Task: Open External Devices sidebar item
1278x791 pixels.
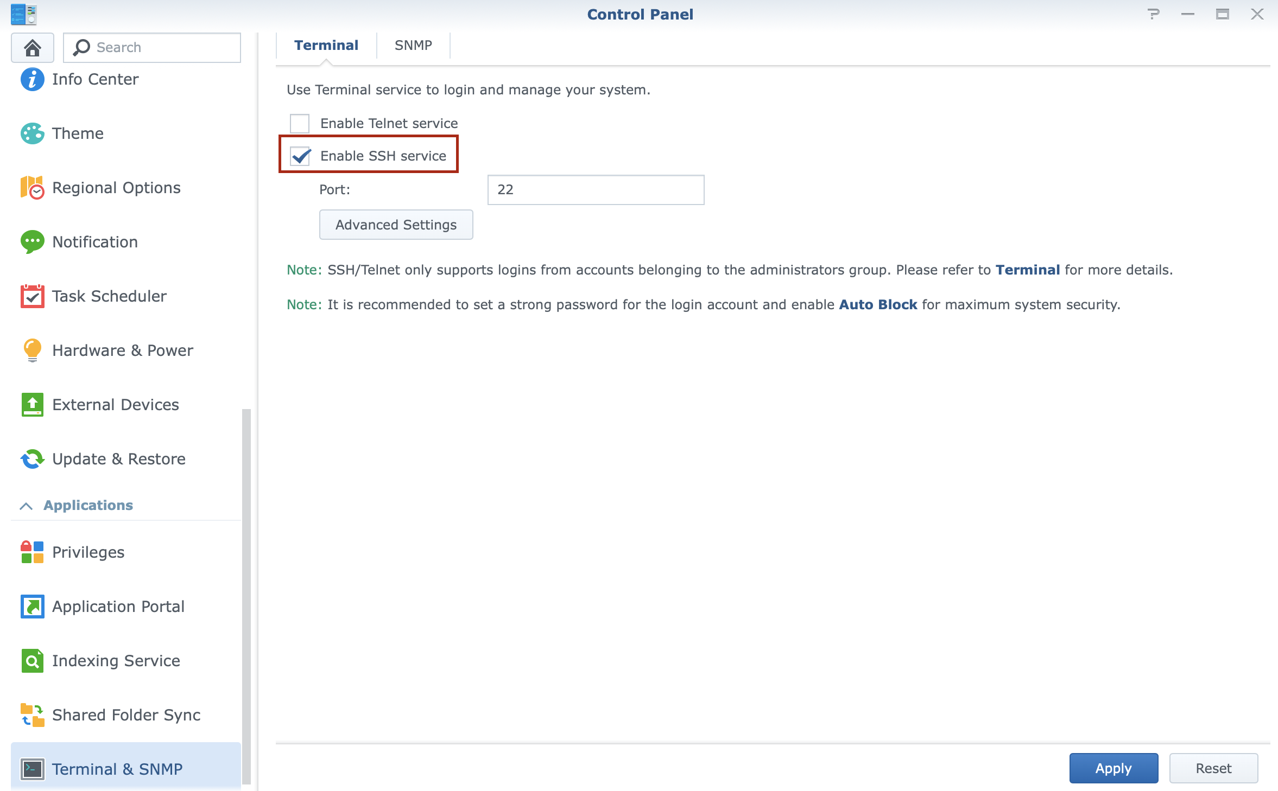Action: tap(115, 405)
